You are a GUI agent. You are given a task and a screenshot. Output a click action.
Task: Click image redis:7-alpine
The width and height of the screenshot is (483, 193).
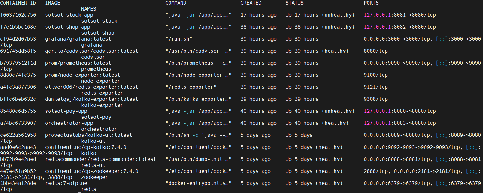[66, 183]
